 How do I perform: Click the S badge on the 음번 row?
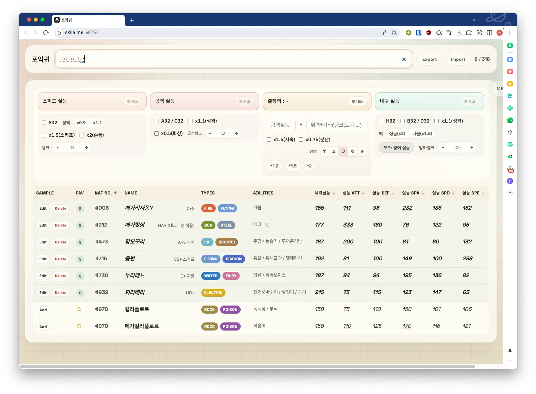tap(80, 259)
